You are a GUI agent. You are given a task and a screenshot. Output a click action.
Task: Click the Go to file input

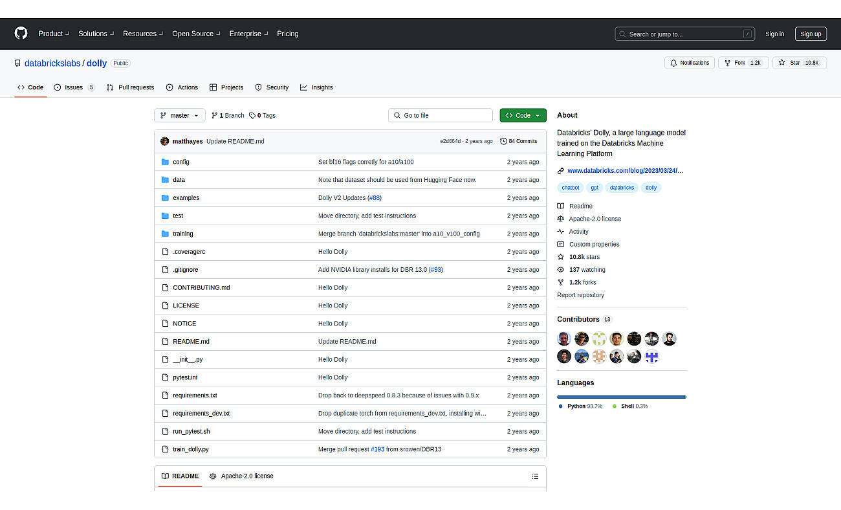441,116
